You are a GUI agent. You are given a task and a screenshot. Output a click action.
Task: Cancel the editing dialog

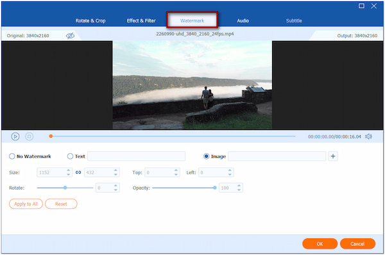coord(357,243)
